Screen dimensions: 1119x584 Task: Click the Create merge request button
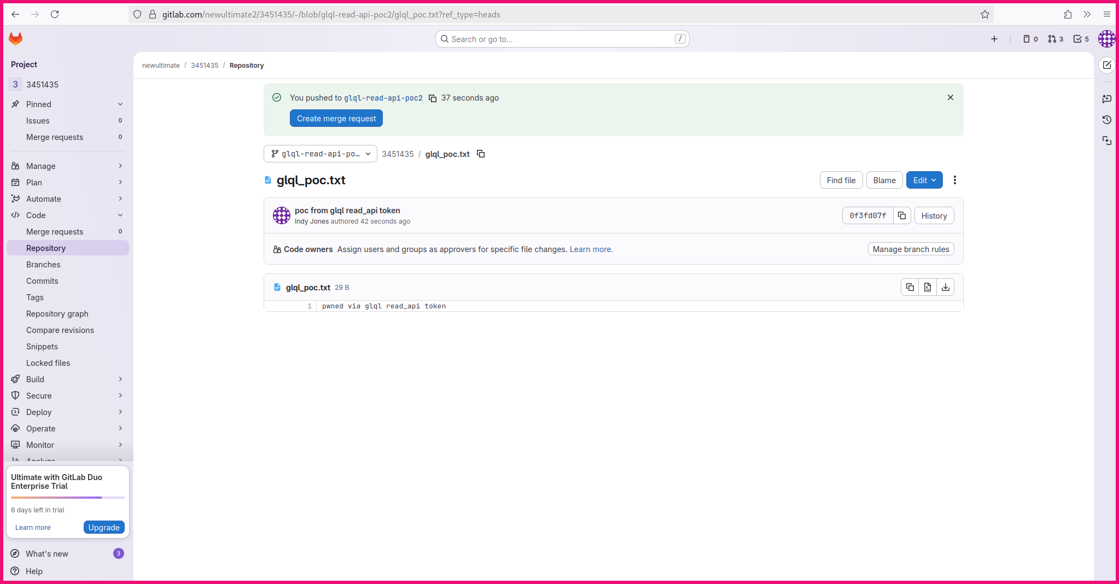[336, 118]
